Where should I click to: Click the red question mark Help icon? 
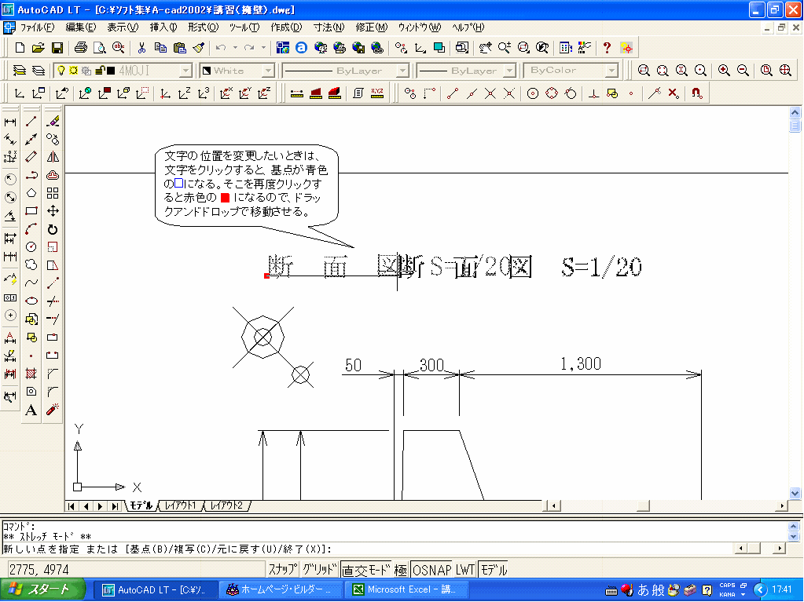607,48
